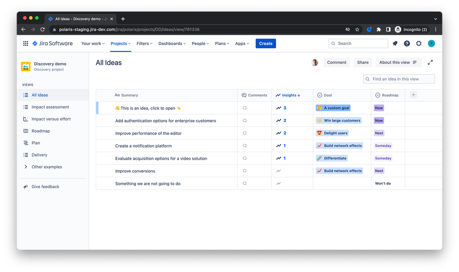
Task: Open insights count for Improve performance of the editor
Action: click(281, 133)
